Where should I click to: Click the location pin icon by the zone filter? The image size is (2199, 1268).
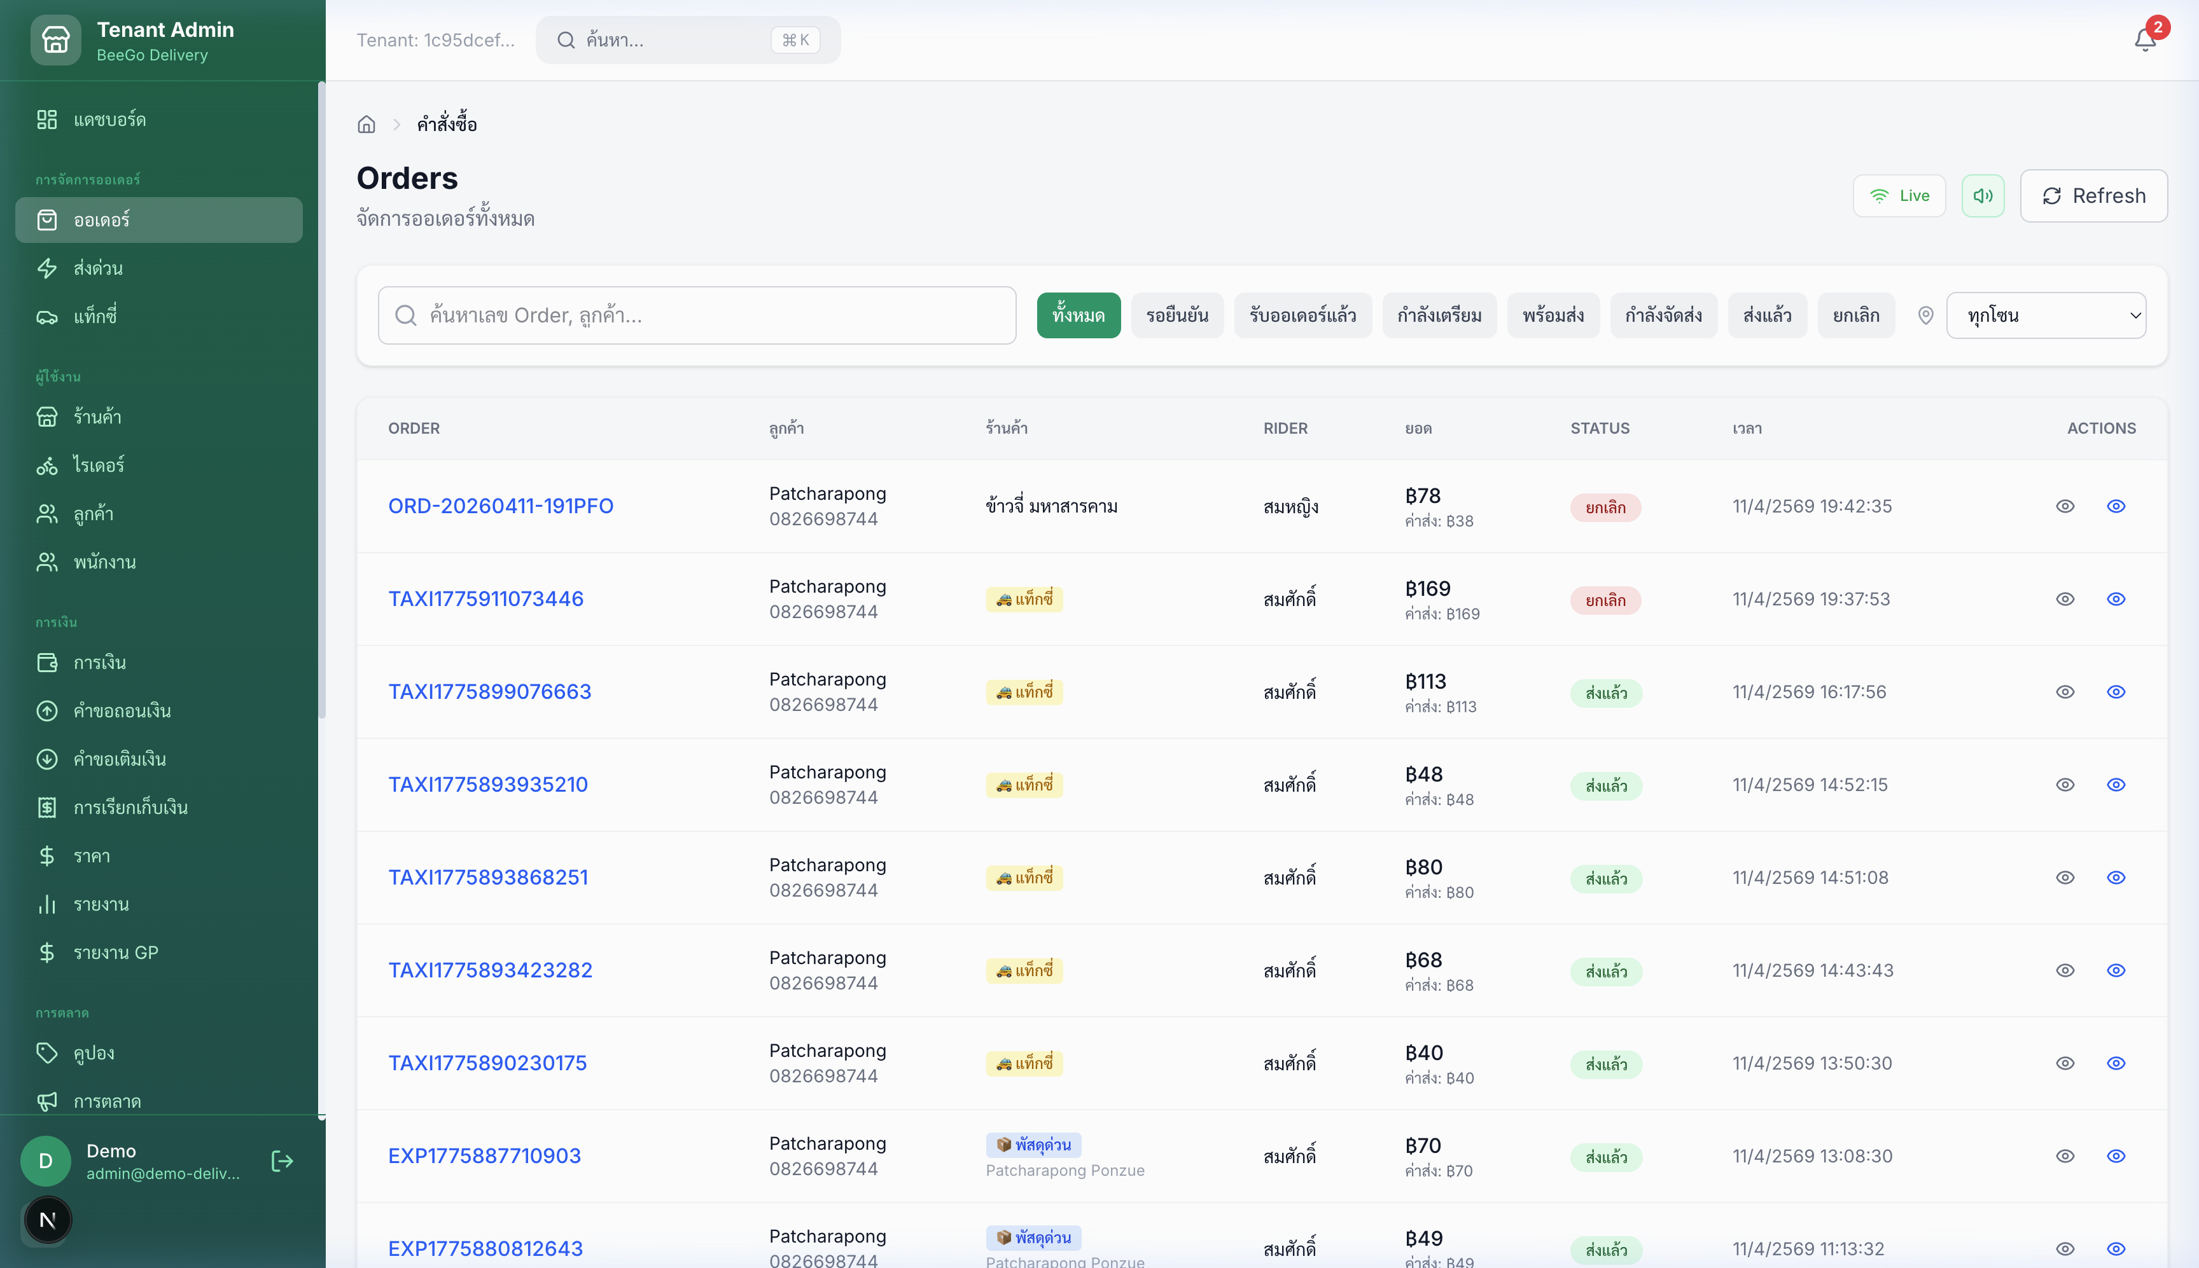(1925, 315)
